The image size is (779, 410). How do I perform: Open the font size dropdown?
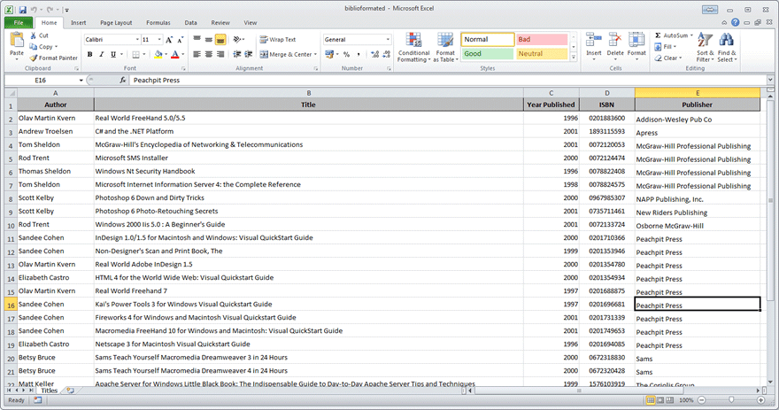click(159, 39)
